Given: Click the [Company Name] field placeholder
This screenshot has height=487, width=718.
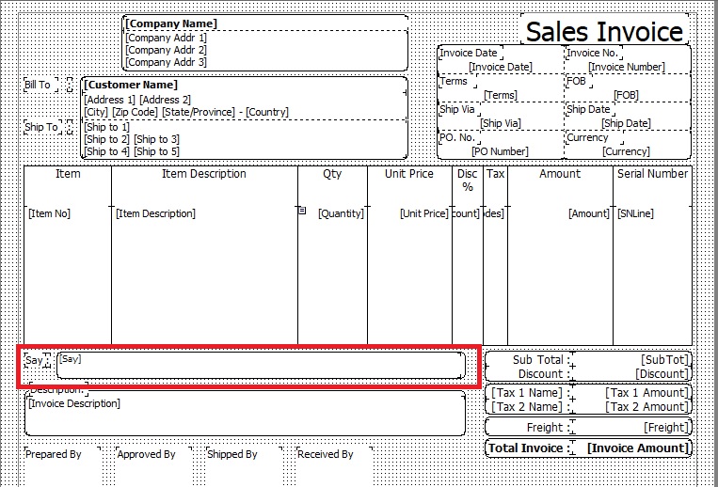Looking at the screenshot, I should click(171, 24).
